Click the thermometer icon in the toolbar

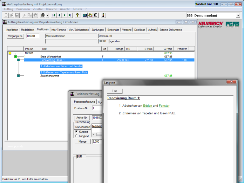point(103,15)
